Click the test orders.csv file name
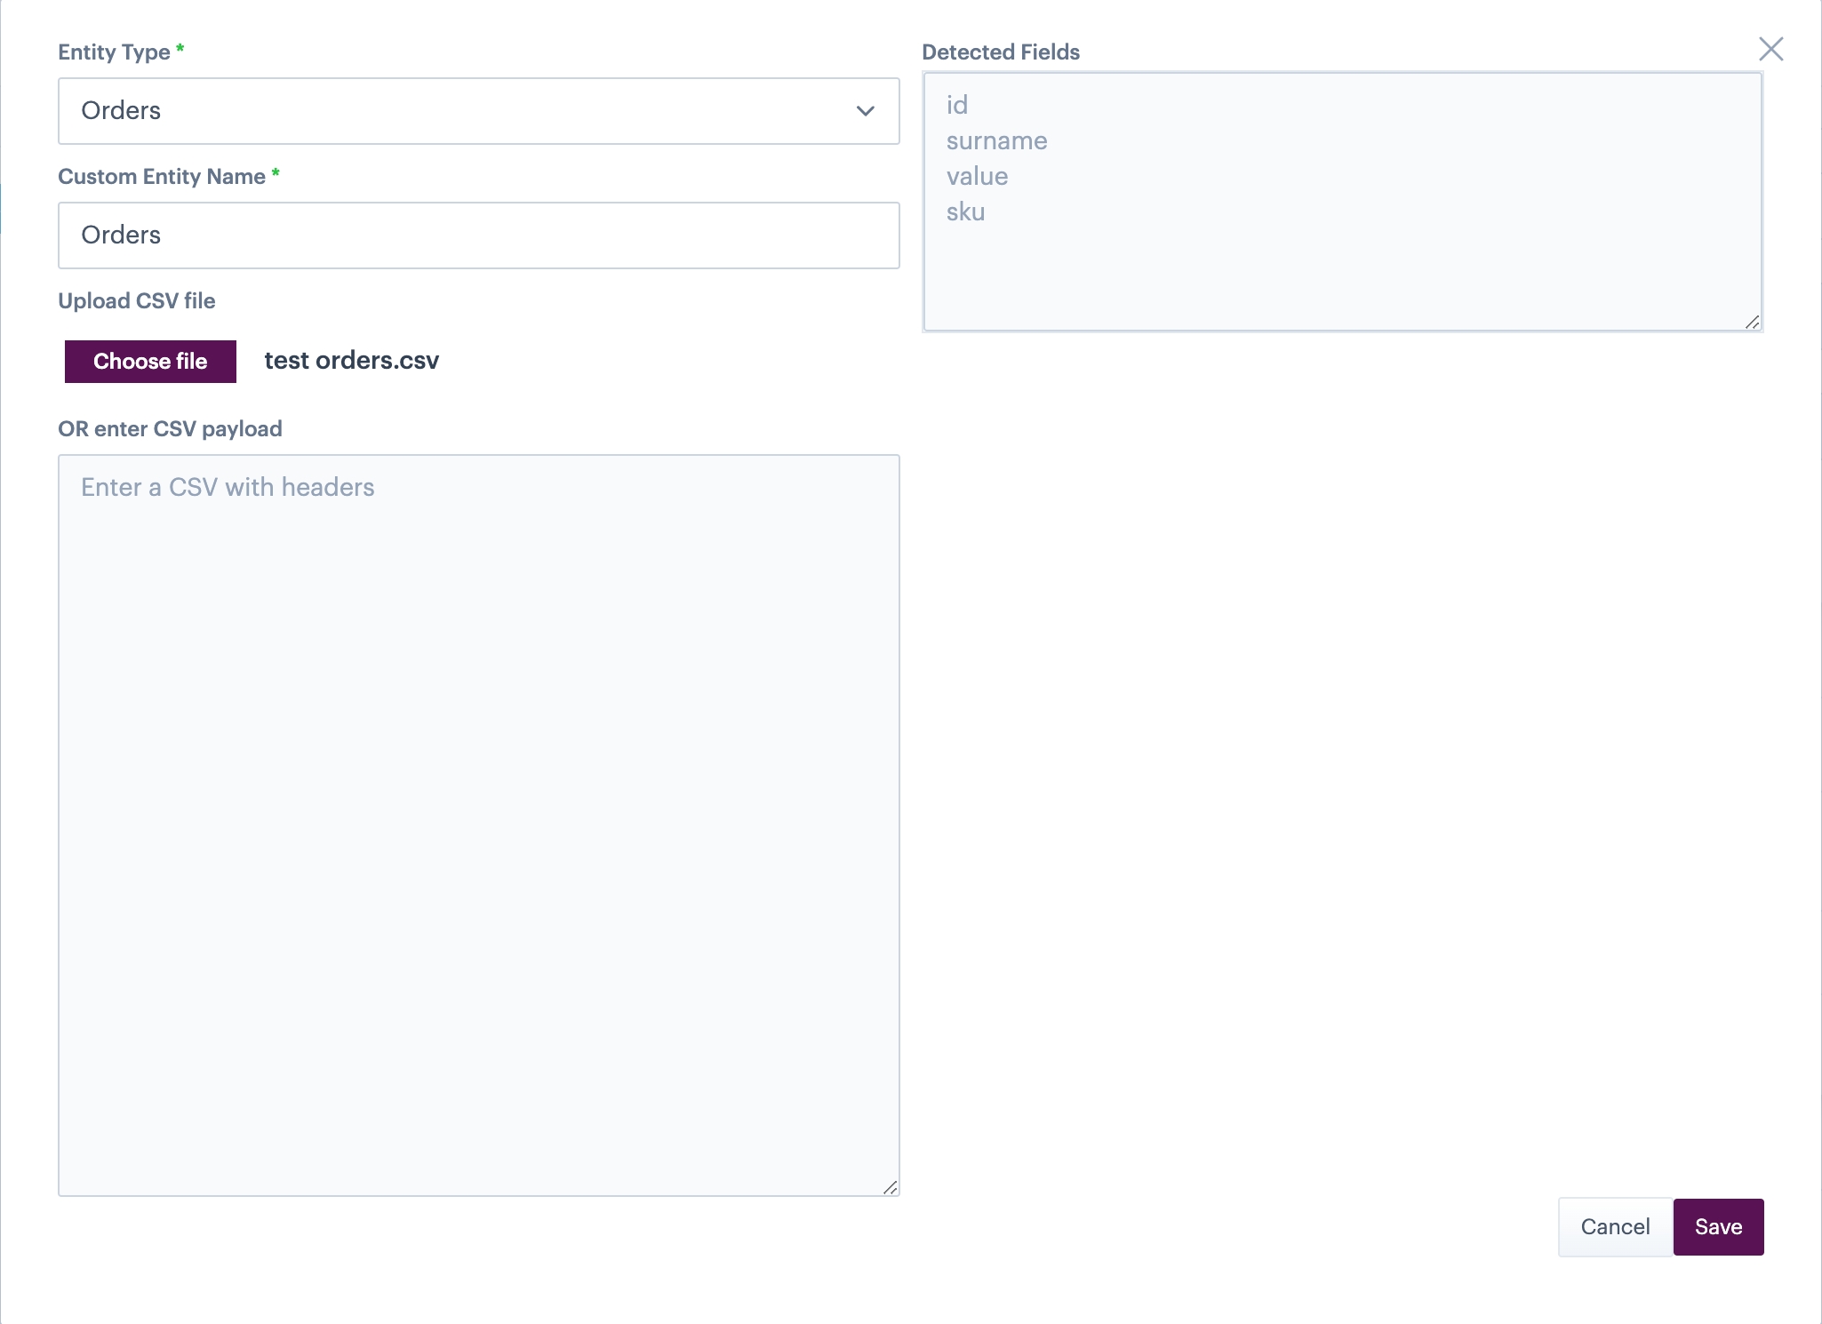The height and width of the screenshot is (1324, 1822). 352,361
